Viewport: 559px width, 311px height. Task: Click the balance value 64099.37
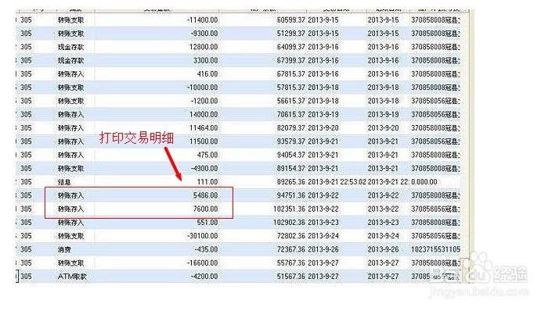tap(291, 47)
